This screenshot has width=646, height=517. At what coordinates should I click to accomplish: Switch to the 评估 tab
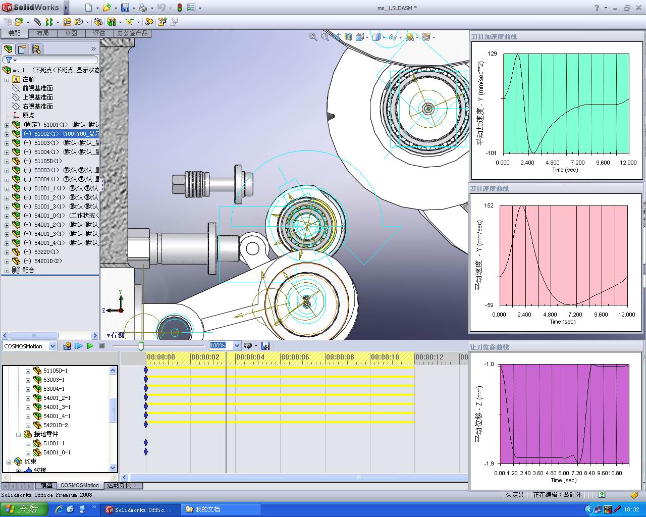pyautogui.click(x=99, y=33)
